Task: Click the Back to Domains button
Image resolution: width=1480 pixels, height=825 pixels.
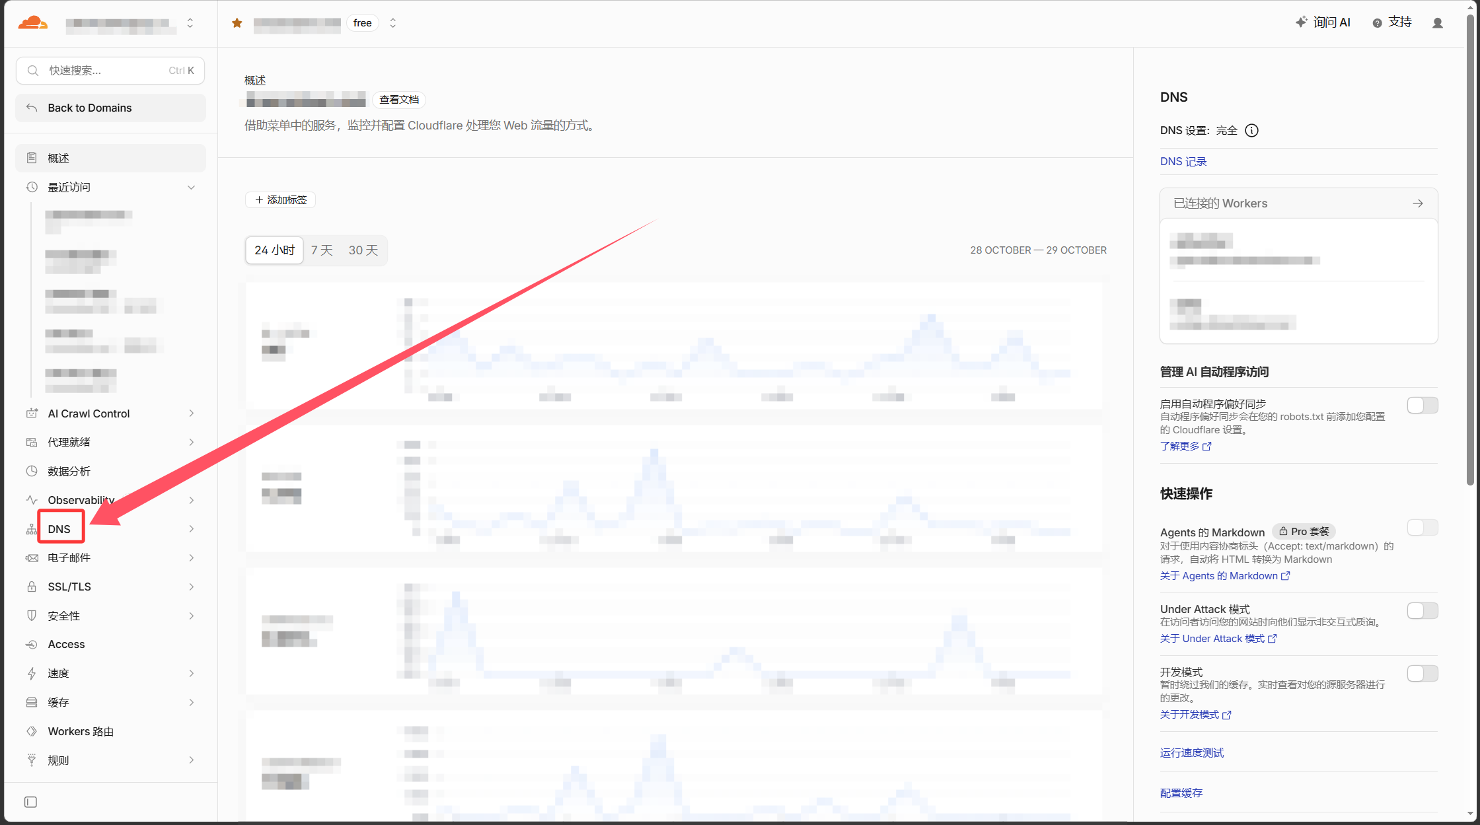Action: tap(110, 108)
